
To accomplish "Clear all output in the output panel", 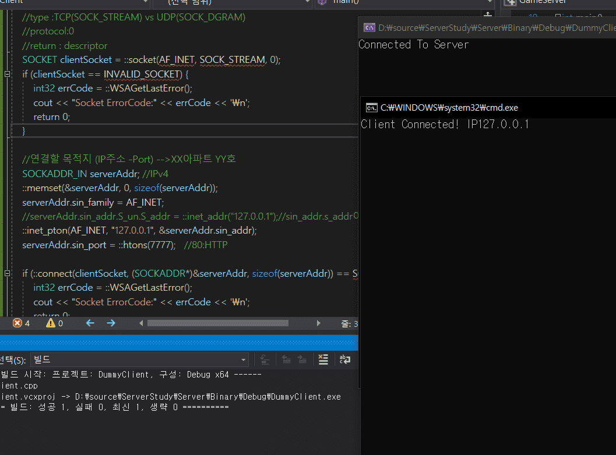I will (x=323, y=359).
